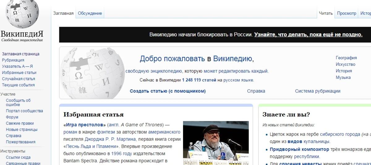Viewport: 371px width, 165px height.
Task: Click the 'Участие' sidebar section heading
Action: tap(8, 94)
